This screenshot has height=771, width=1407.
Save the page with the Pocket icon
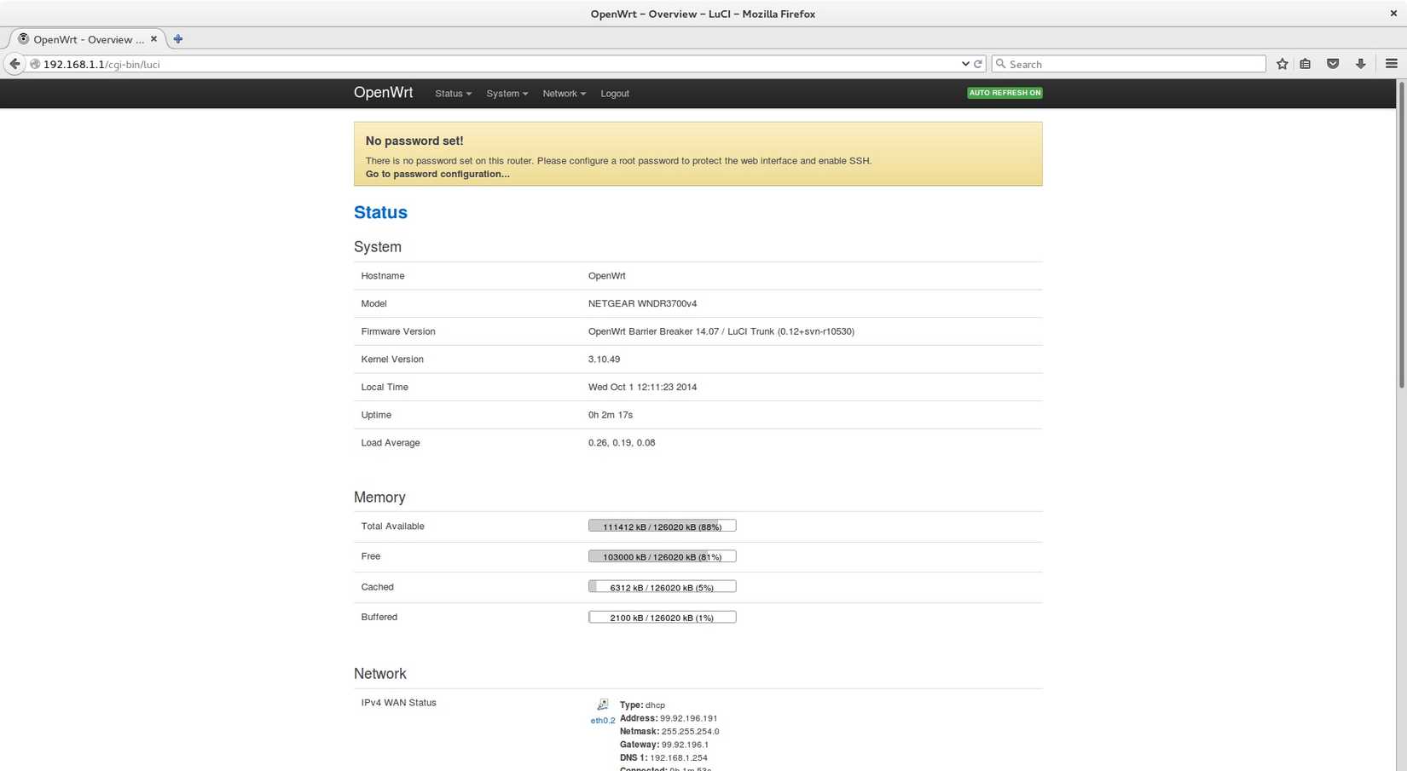click(1333, 63)
